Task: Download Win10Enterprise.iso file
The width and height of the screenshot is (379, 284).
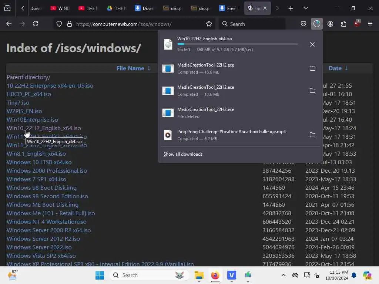Action: 33,119
